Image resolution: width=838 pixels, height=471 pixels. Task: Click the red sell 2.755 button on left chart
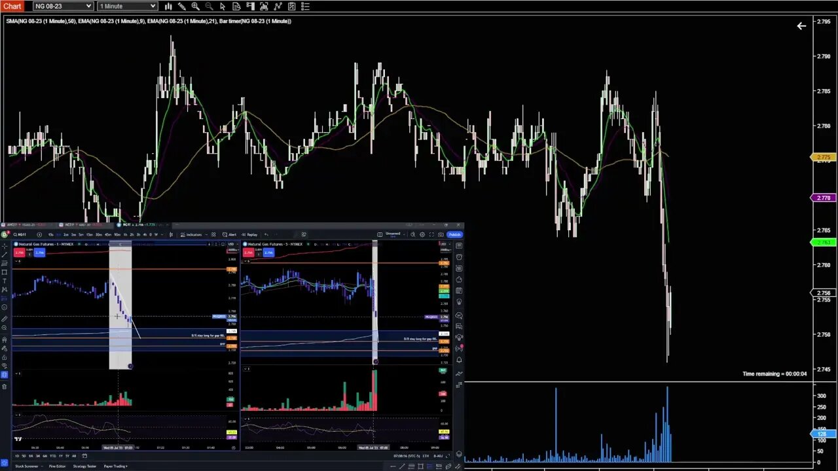(19, 253)
